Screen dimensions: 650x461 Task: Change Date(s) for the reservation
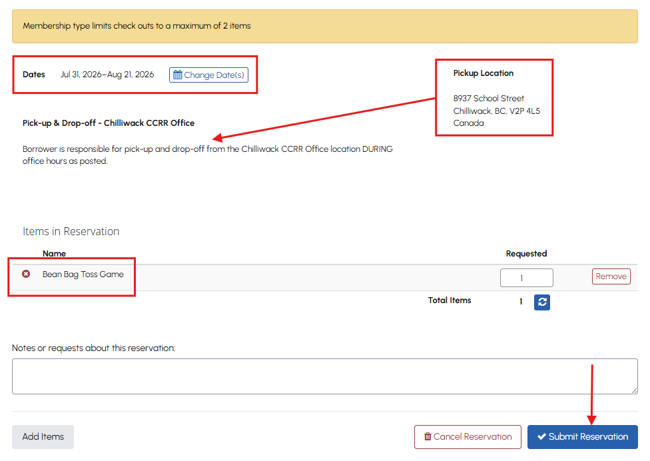pos(208,75)
